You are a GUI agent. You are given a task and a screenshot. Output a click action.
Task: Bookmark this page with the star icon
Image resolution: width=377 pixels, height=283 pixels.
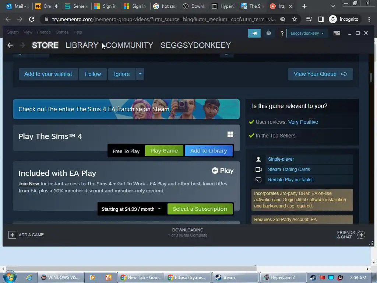[x=295, y=19]
